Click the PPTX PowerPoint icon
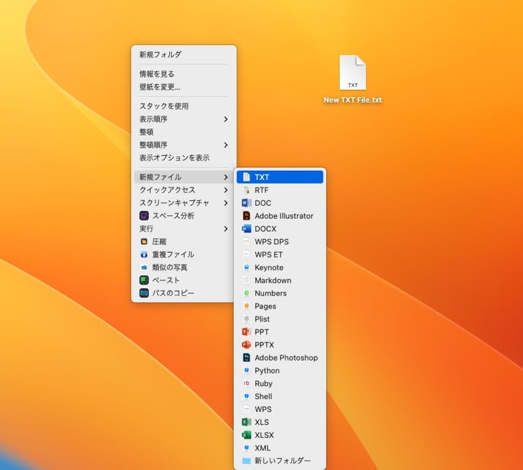 coord(247,344)
